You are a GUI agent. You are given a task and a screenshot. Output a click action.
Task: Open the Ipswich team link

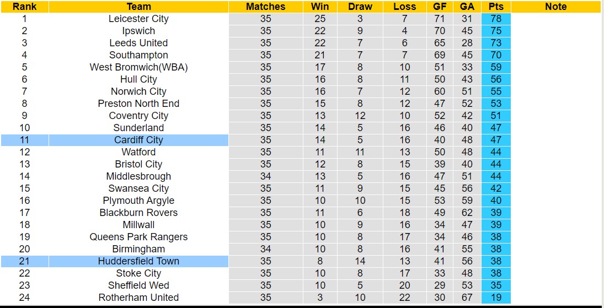[x=138, y=31]
